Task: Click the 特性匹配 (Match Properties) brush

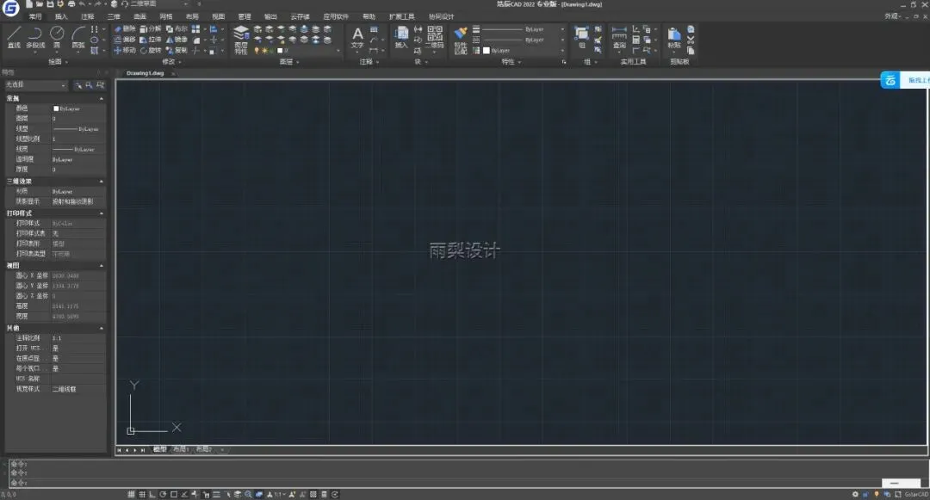Action: [461, 40]
